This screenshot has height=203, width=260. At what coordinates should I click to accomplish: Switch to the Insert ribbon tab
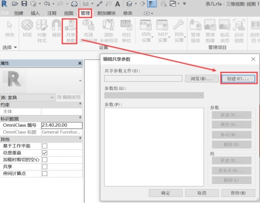click(x=35, y=13)
